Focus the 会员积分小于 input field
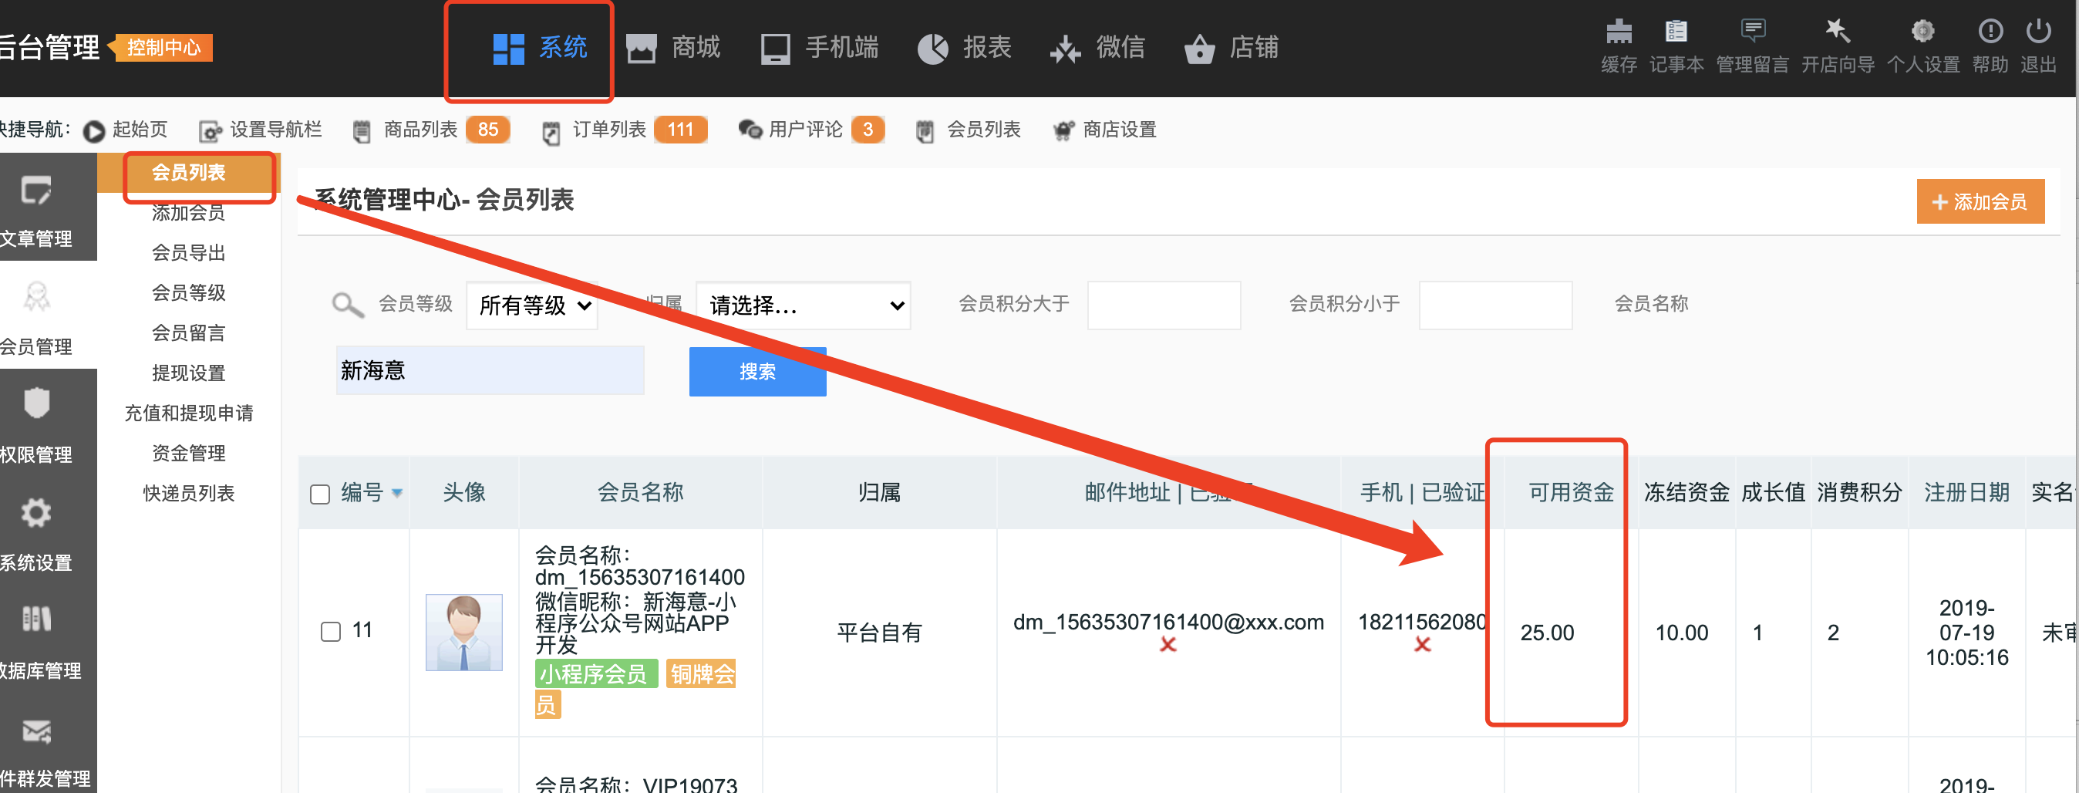The height and width of the screenshot is (793, 2079). pos(1494,305)
